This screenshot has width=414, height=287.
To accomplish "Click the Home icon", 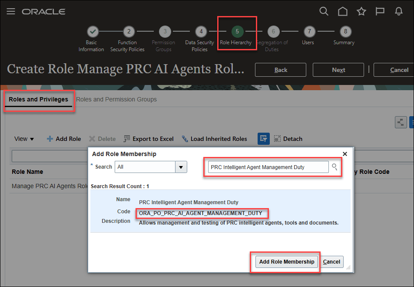I will [x=342, y=11].
